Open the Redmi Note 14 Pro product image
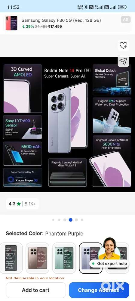Image resolution: width=135 pixels, height=301 pixels. tap(67, 124)
